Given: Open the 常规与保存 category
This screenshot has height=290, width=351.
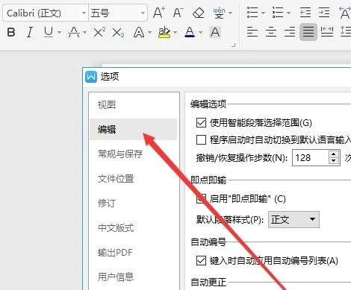Looking at the screenshot, I should pos(120,154).
